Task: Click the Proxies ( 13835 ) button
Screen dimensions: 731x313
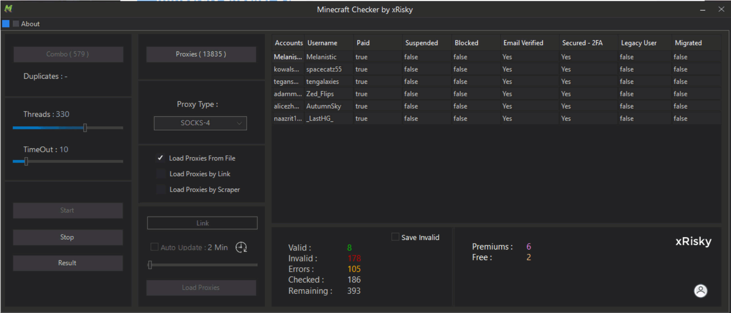Action: [201, 54]
